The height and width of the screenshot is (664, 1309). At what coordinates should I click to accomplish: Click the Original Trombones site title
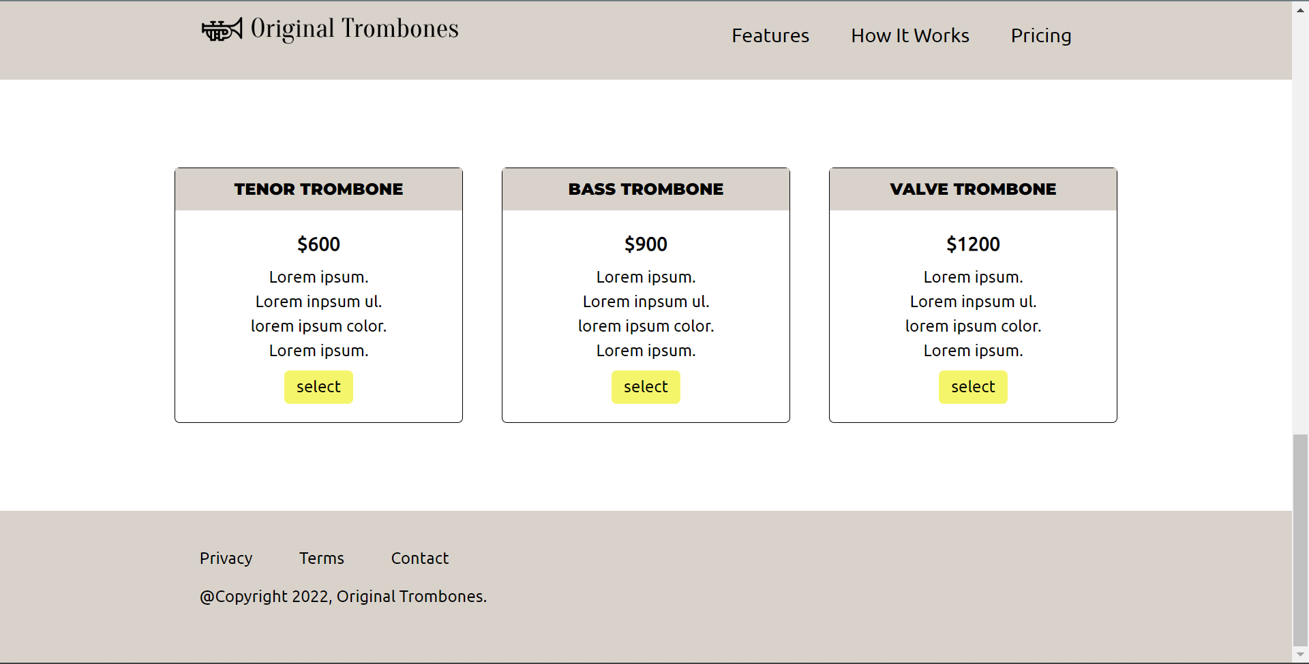point(354,28)
